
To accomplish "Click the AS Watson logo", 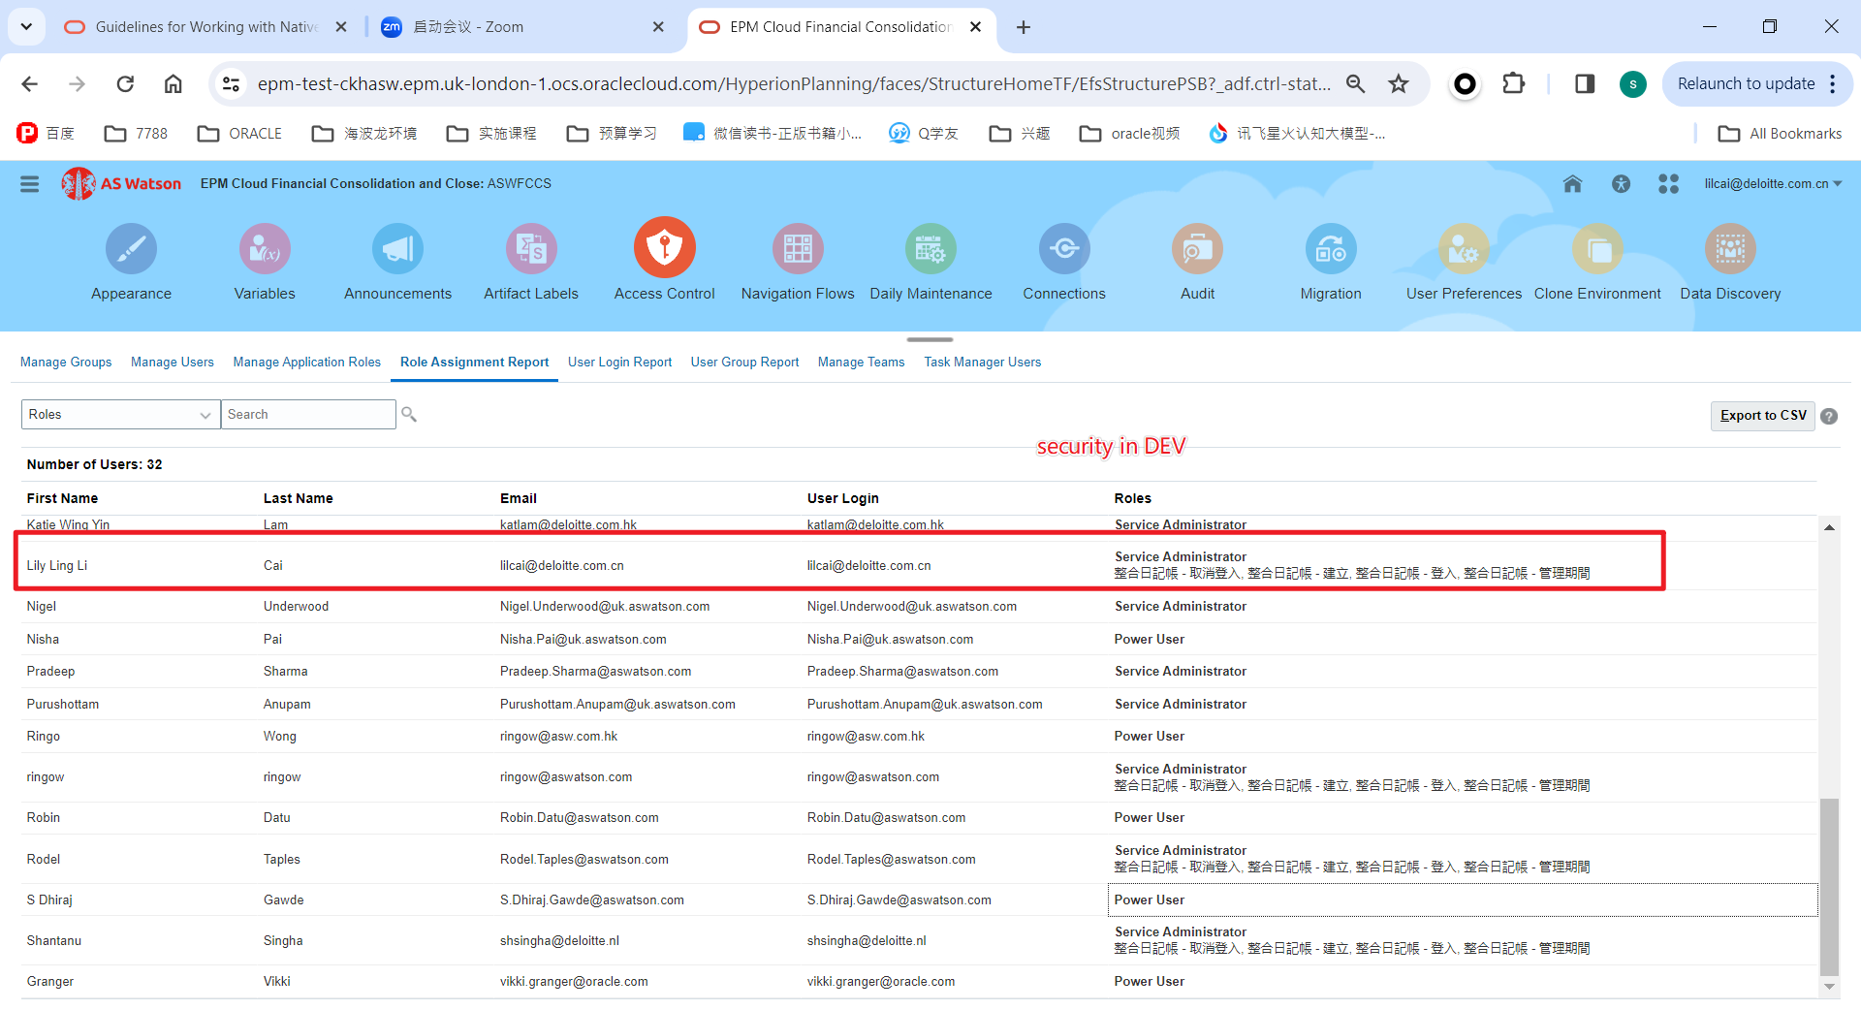I will tap(121, 183).
